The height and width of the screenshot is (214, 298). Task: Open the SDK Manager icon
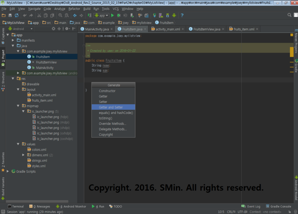(168, 15)
